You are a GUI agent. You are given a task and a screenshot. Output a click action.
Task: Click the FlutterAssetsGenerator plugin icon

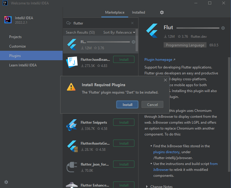[x=72, y=146]
